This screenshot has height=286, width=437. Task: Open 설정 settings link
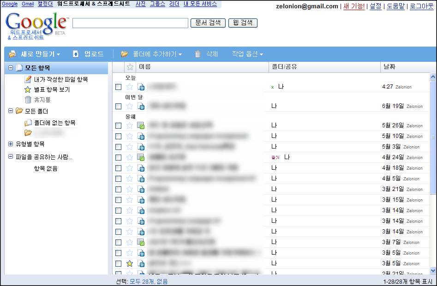tap(376, 6)
